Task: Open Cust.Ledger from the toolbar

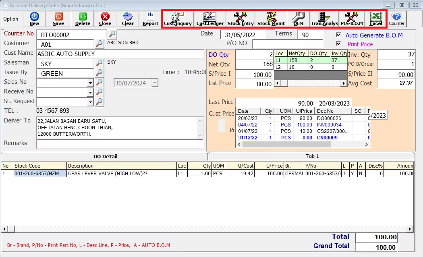Action: tap(210, 19)
